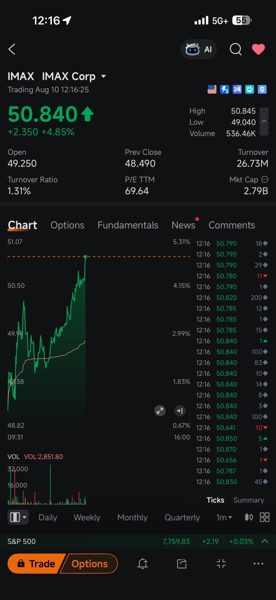Tap the 24-hour trading badge icon

(237, 89)
